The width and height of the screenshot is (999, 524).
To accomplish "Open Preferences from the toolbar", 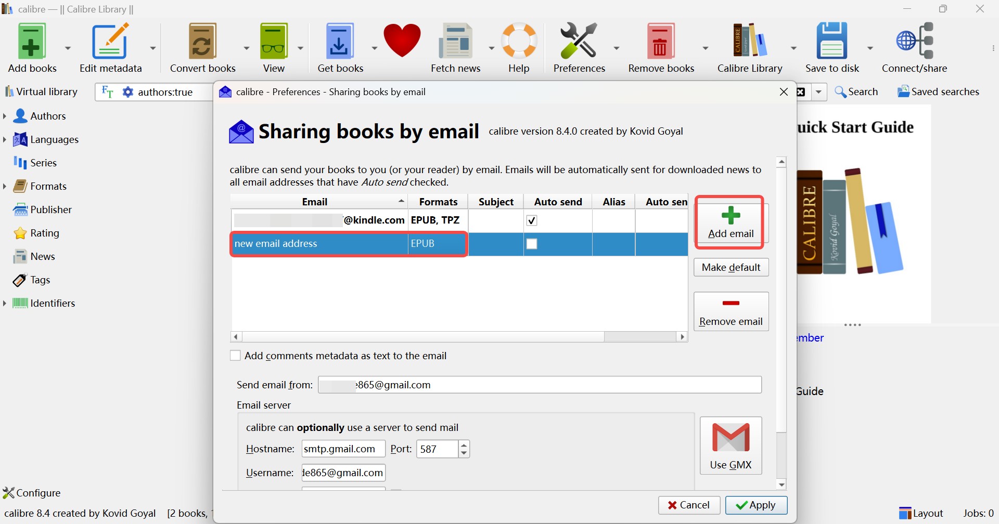I will (580, 47).
